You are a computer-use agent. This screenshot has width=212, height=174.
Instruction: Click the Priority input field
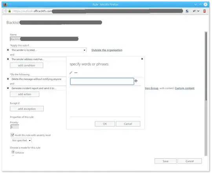pyautogui.click(x=15, y=127)
